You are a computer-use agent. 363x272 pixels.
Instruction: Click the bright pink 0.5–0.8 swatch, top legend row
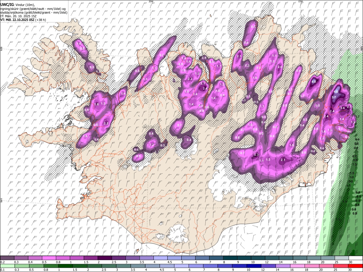(x=49, y=258)
